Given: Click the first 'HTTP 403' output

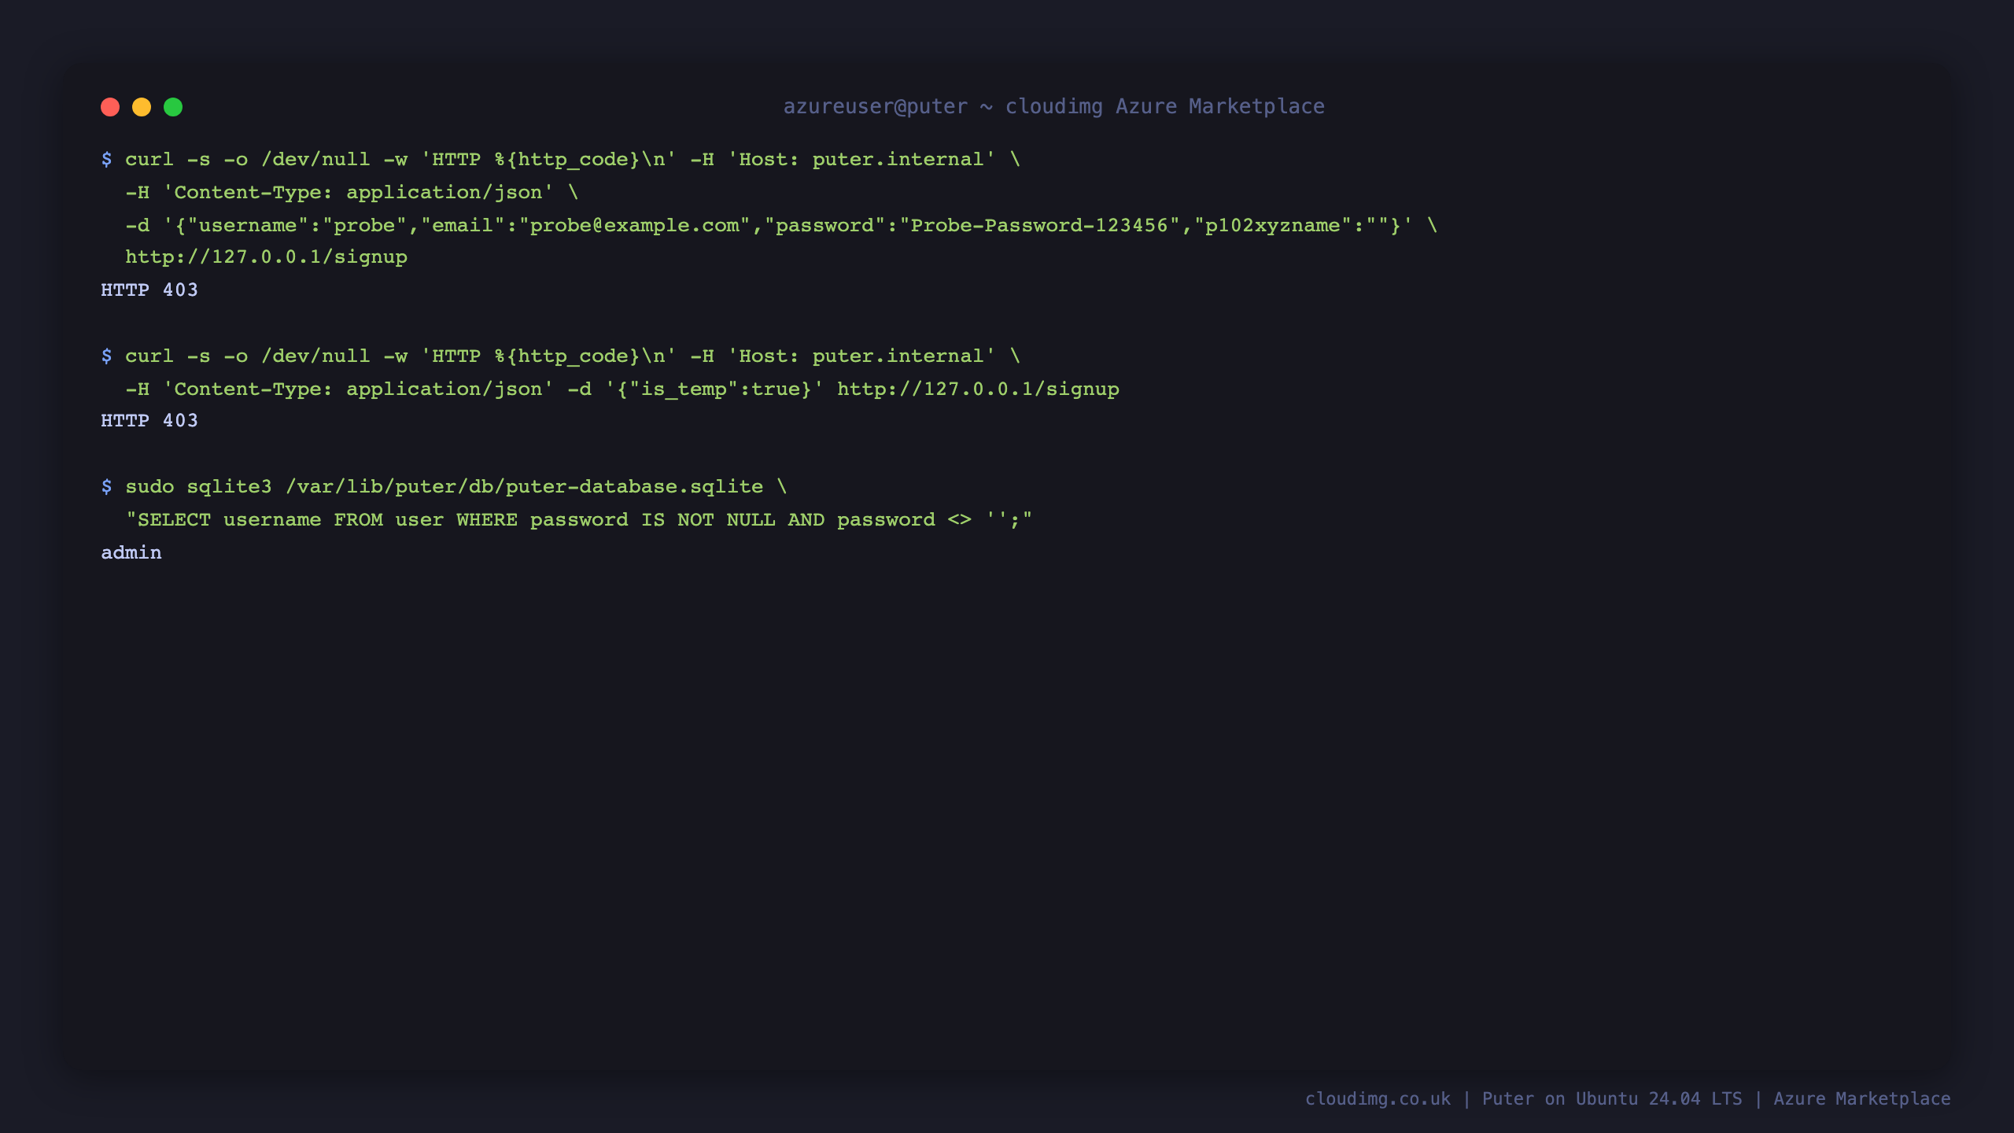Looking at the screenshot, I should 149,290.
